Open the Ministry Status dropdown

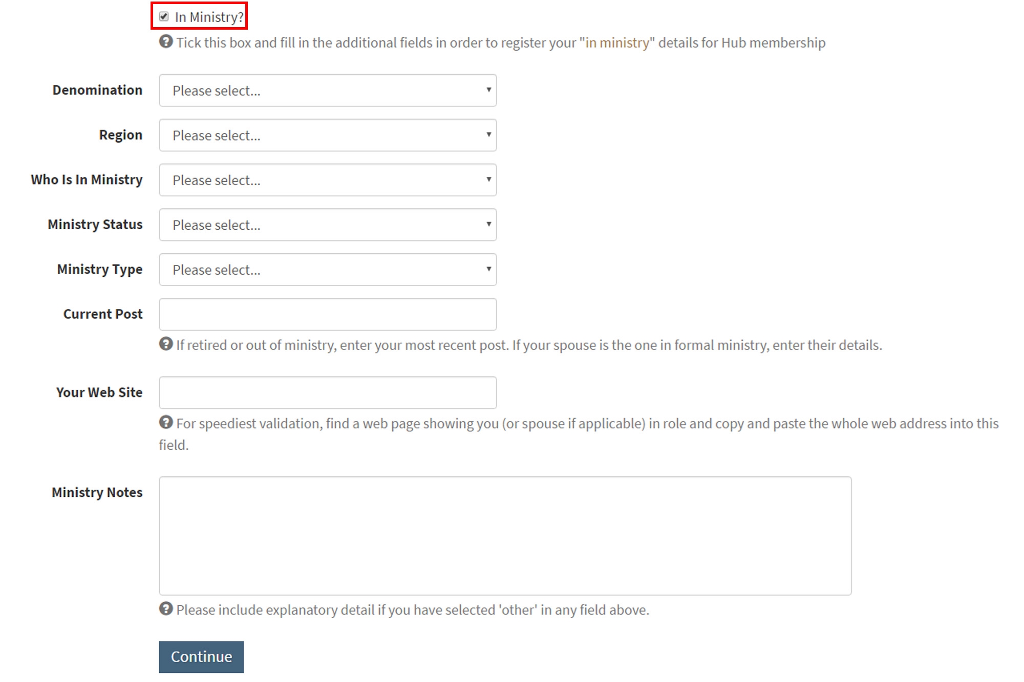[328, 225]
